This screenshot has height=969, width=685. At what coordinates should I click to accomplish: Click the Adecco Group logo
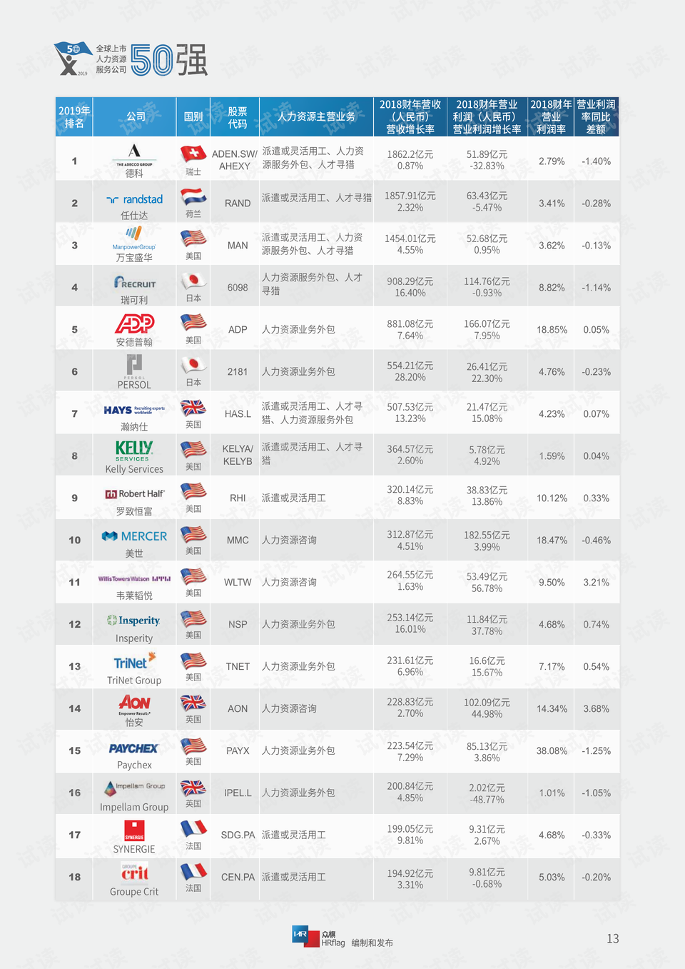click(134, 154)
